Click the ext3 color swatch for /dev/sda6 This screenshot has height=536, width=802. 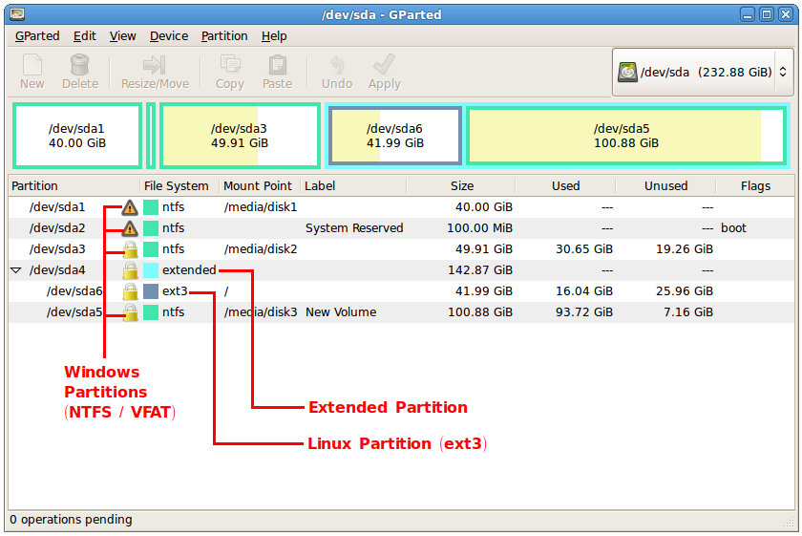[151, 291]
